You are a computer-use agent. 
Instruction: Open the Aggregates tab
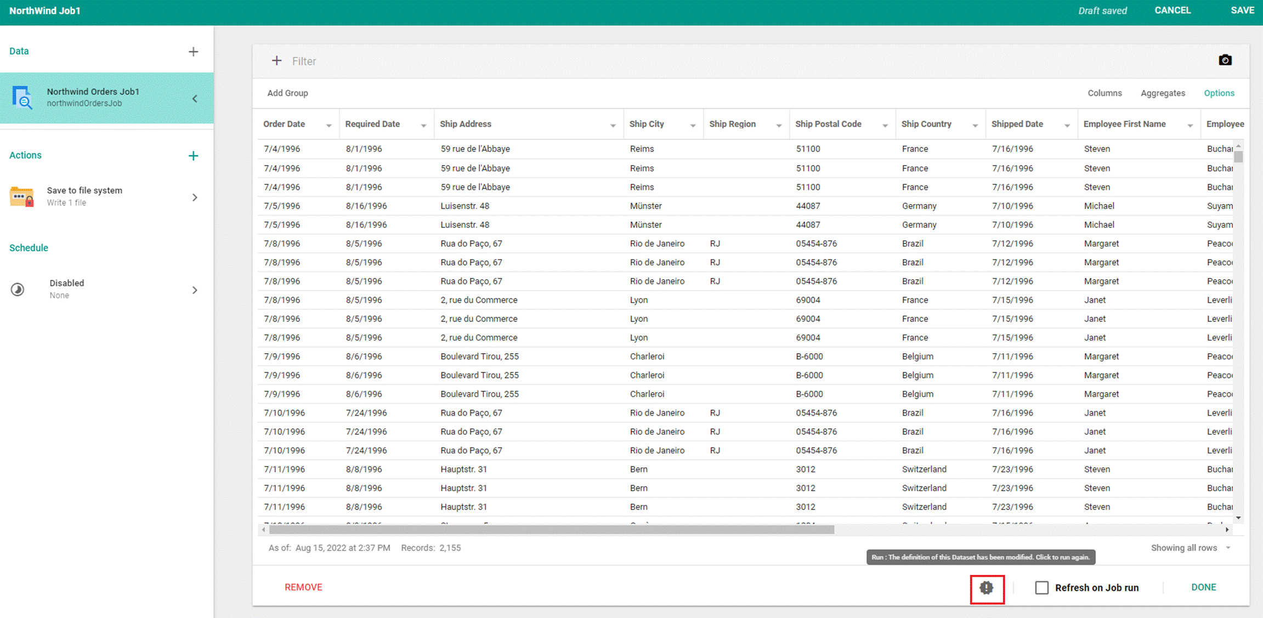pos(1163,93)
